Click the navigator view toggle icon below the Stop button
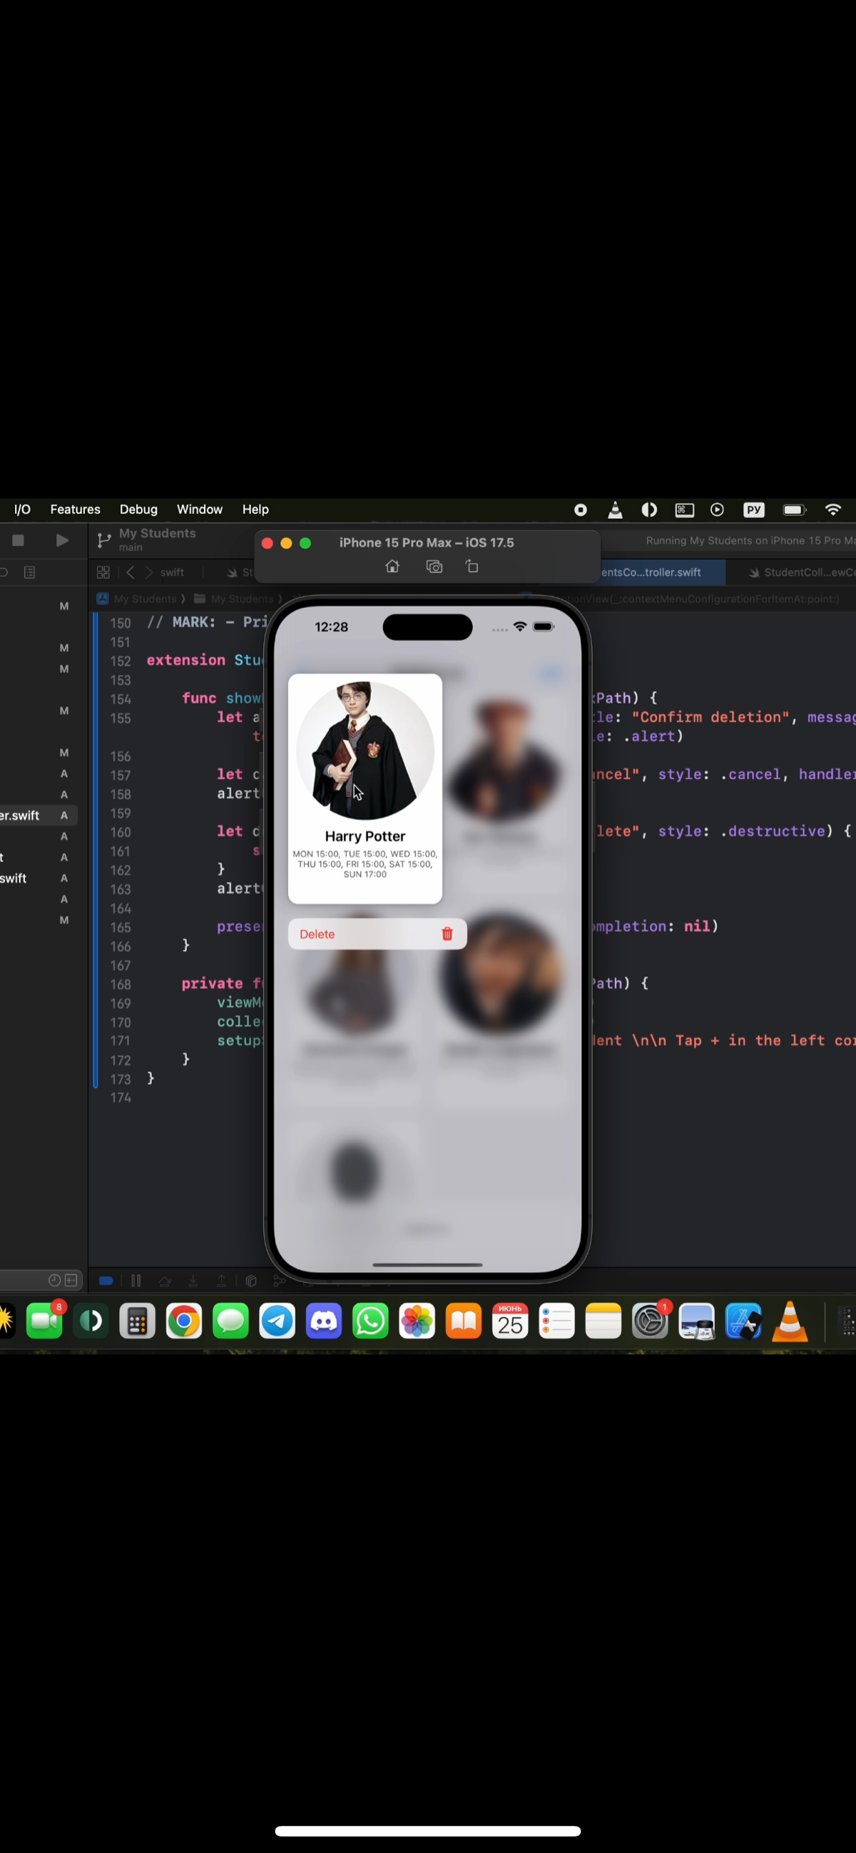This screenshot has width=856, height=1853. pyautogui.click(x=29, y=572)
